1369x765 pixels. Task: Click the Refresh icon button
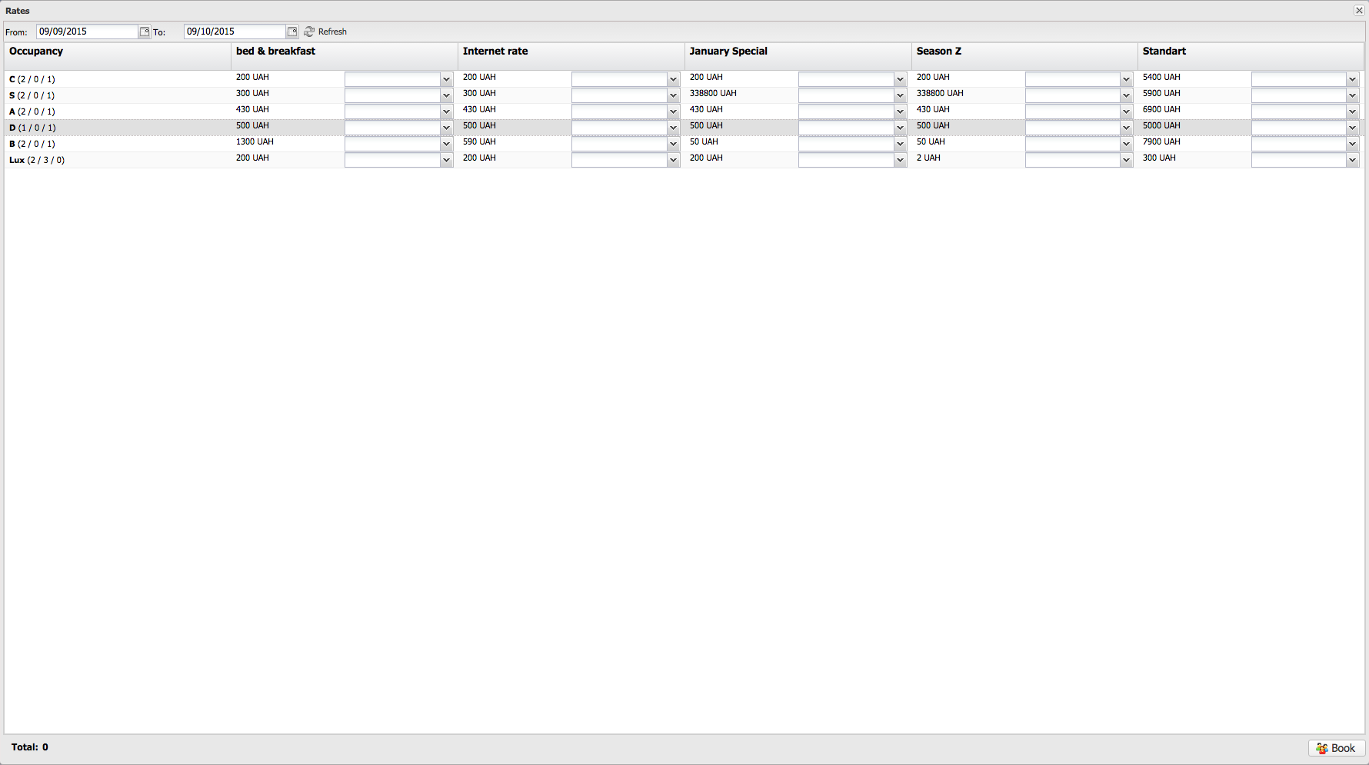309,32
